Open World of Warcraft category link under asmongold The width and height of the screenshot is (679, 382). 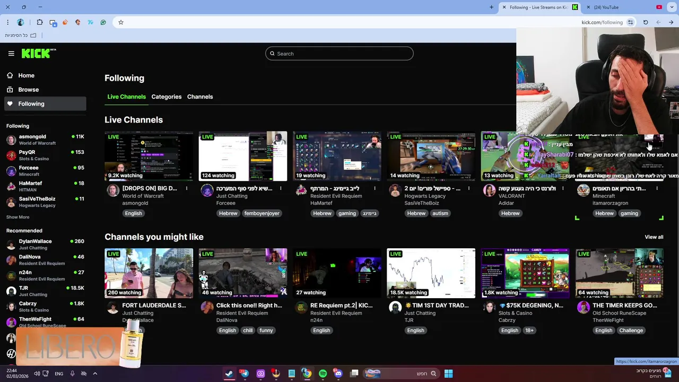[x=143, y=196]
